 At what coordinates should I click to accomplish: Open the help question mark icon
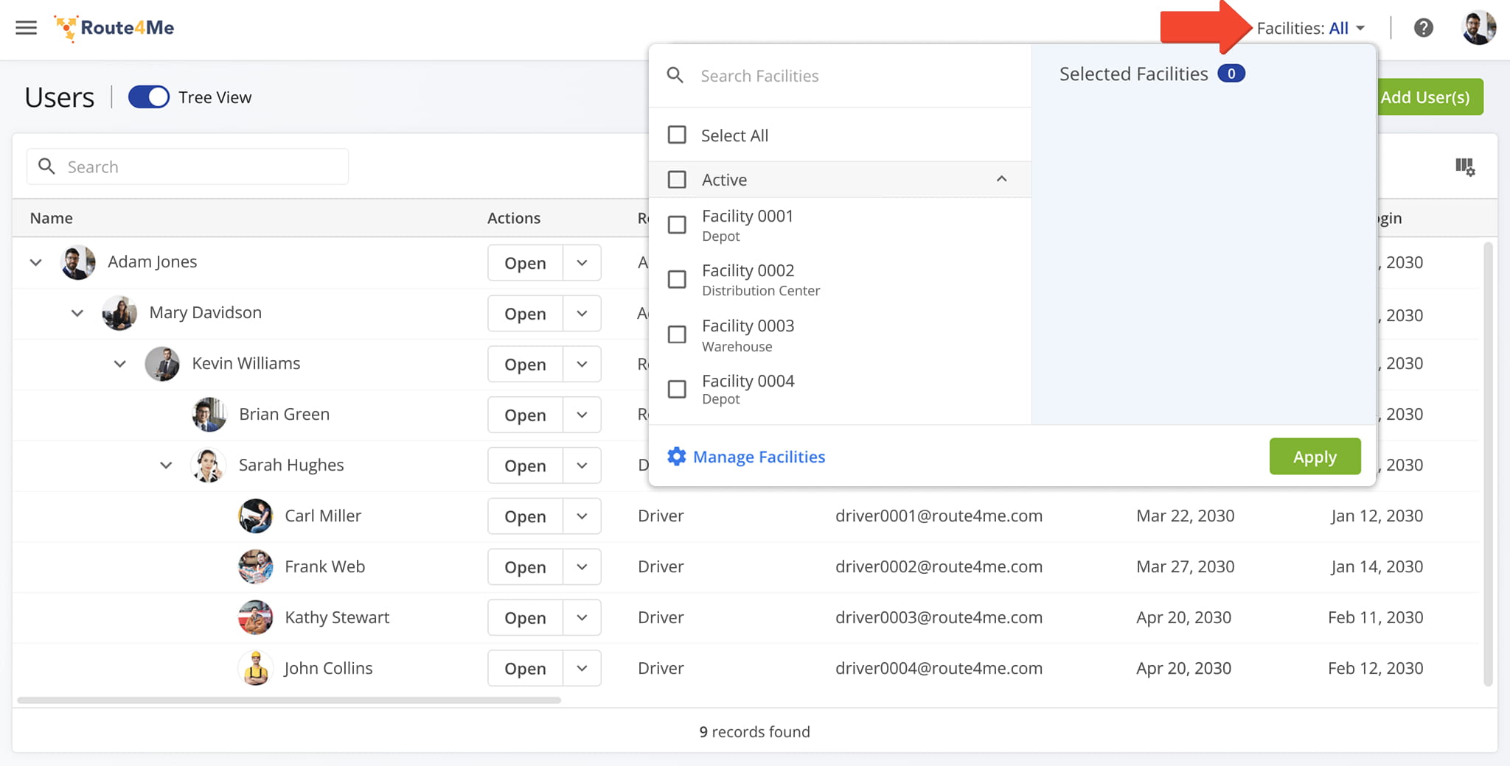(x=1423, y=28)
